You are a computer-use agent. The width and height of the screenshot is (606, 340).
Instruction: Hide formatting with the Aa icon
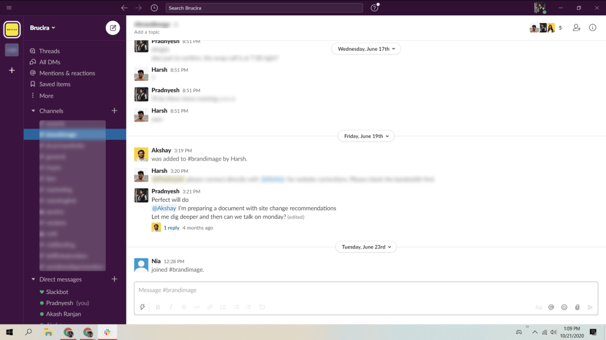539,307
